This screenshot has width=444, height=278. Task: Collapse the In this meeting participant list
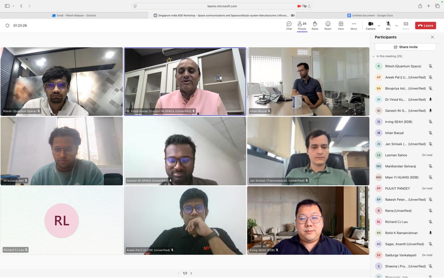click(x=374, y=56)
